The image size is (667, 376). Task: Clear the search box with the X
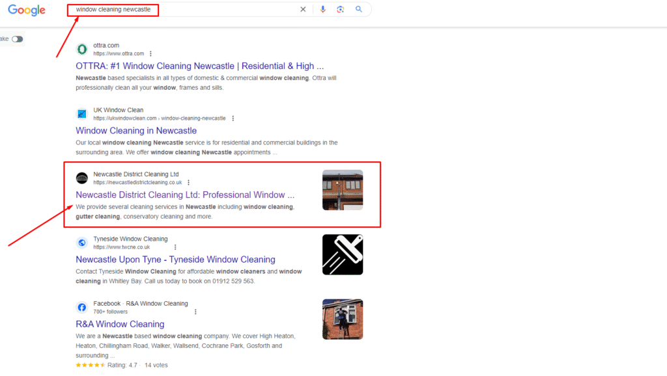[303, 9]
